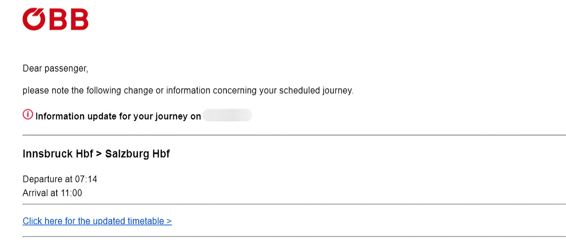Click the blurred journey date placeholder

click(227, 116)
